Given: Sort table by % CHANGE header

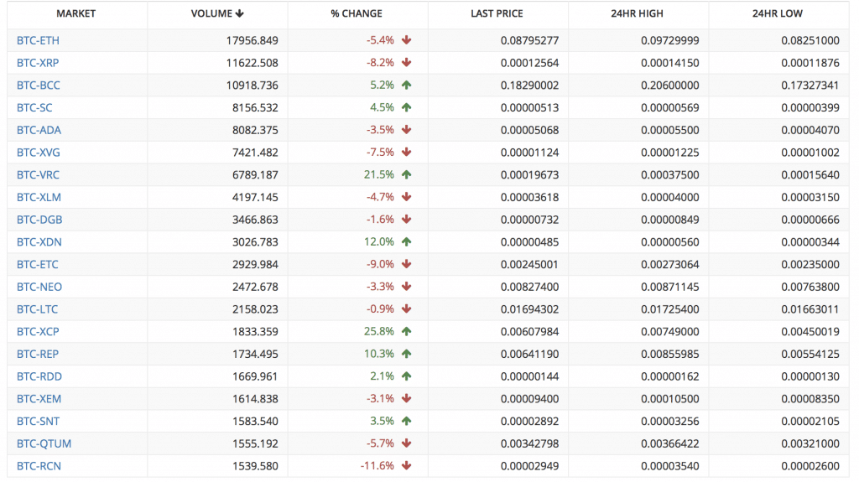Looking at the screenshot, I should pyautogui.click(x=357, y=13).
